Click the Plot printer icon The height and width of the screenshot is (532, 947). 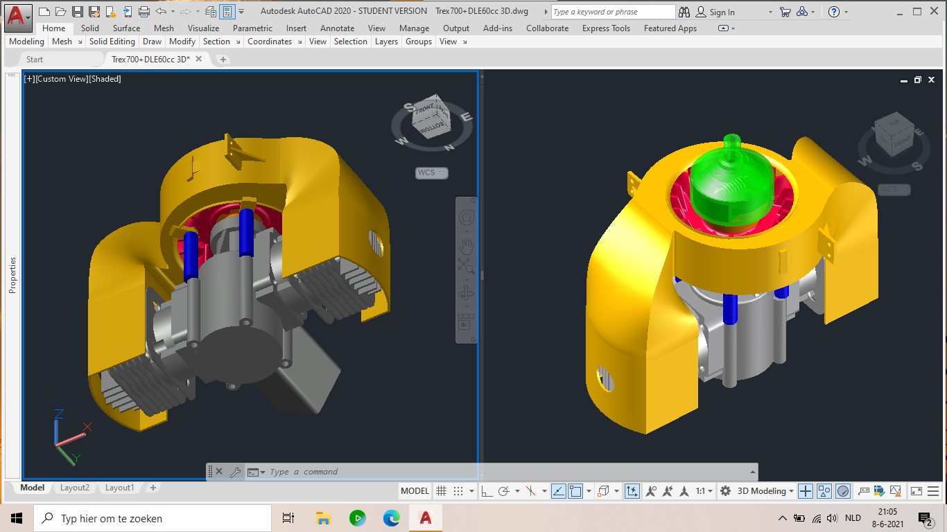(x=144, y=12)
